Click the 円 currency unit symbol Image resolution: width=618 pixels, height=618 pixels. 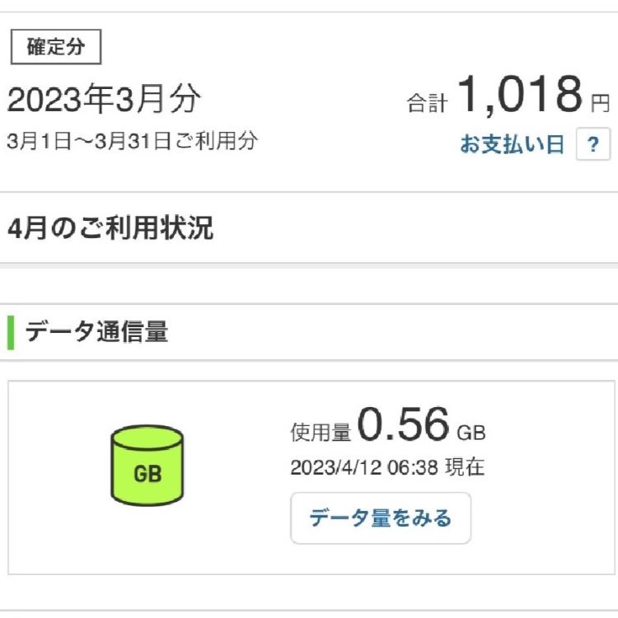point(600,103)
